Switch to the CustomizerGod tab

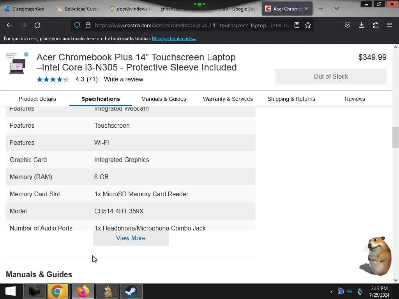pyautogui.click(x=25, y=9)
